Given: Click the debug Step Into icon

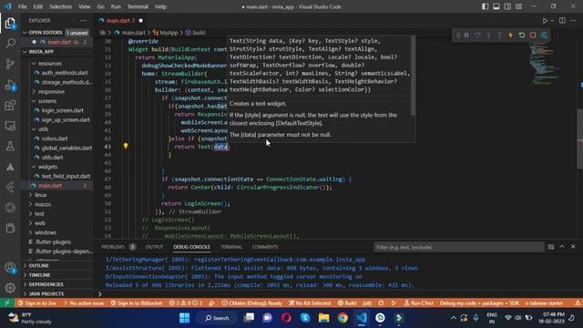Looking at the screenshot, I should pos(488,35).
